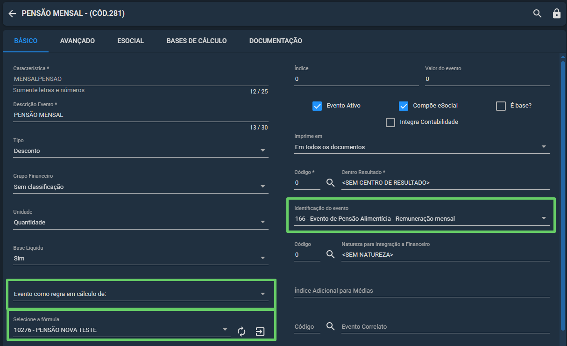The image size is (567, 346).
Task: Search Centro Resultado with the magnifier icon
Action: (x=331, y=183)
